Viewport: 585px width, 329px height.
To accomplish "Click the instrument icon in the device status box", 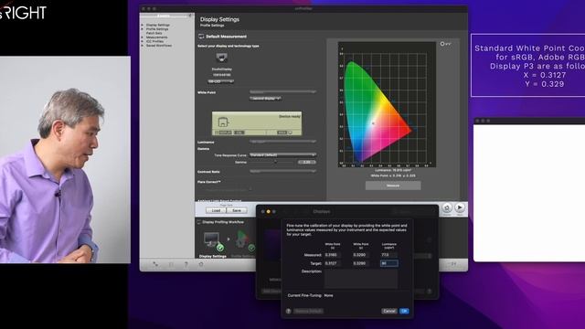I will [223, 122].
